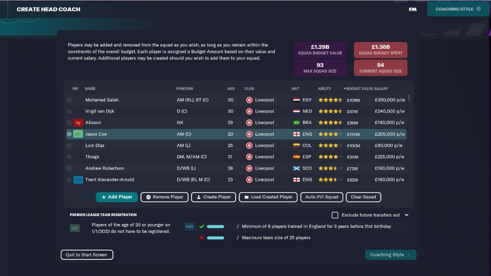Continue with the bottom Coaching Style button
Screen dimensions: 491x276
(x=391, y=255)
